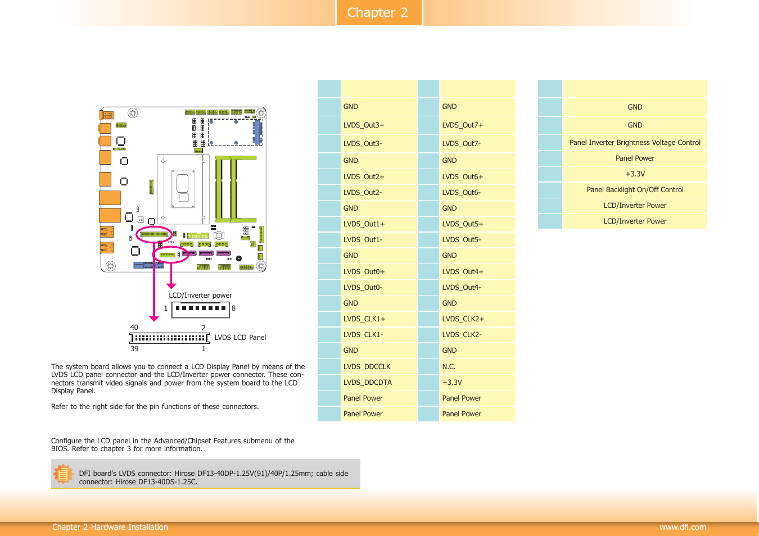
Task: Click pin number 8 on the inverter connector
Action: click(233, 308)
